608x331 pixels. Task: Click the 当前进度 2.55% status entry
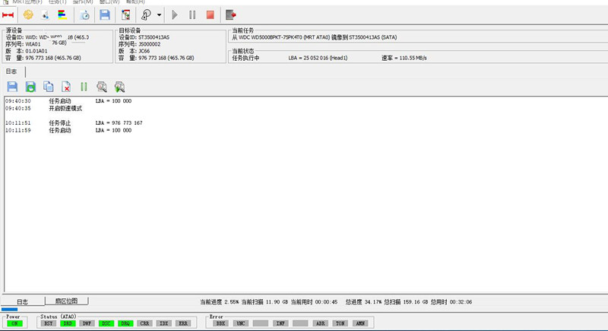click(219, 302)
